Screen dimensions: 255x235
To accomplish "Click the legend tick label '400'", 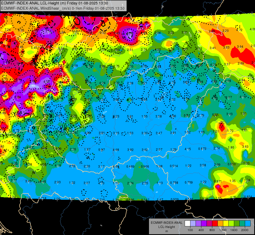I will (201, 230).
